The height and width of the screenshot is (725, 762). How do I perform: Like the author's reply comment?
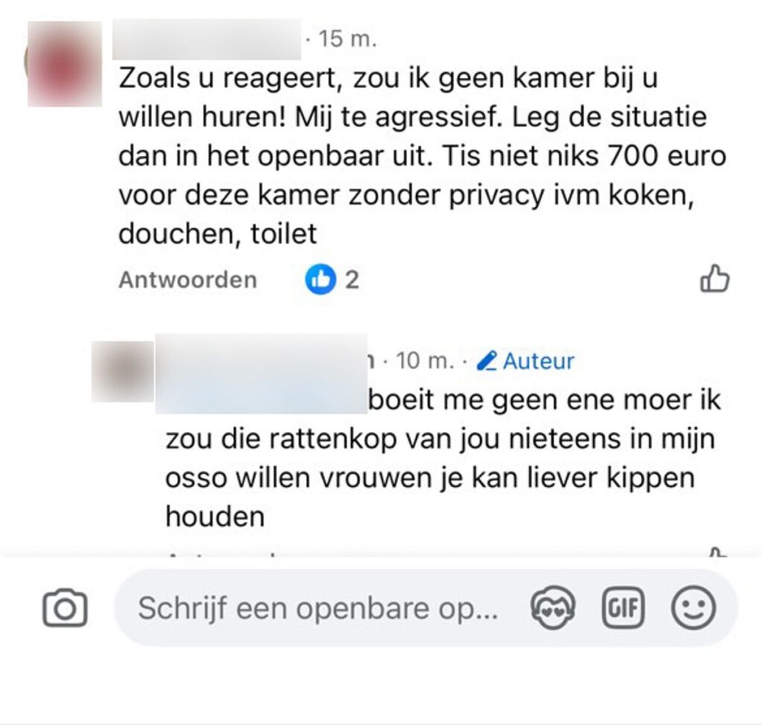click(715, 552)
